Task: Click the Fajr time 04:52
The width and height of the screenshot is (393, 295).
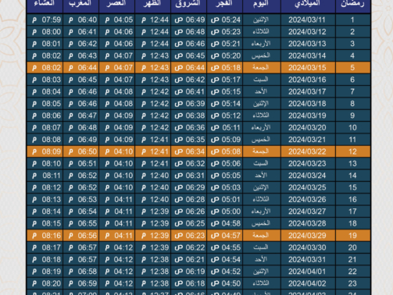Action: pos(225,272)
